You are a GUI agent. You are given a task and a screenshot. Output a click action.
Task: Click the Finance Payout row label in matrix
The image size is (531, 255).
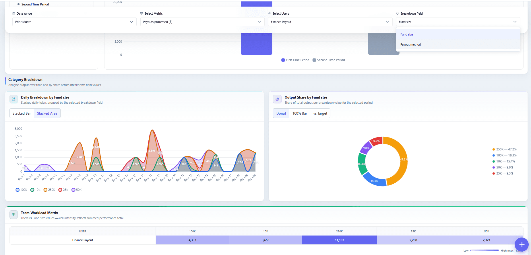(83, 240)
